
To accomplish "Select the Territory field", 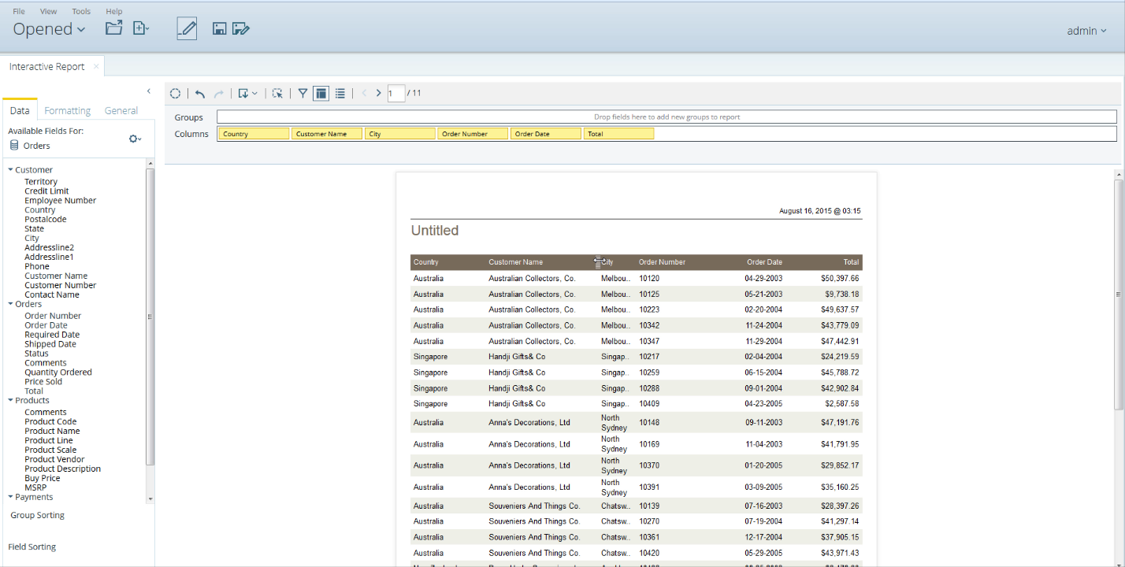I will click(x=41, y=182).
